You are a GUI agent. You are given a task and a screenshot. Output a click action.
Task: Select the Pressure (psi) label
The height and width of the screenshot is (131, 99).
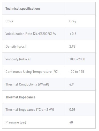tap(16, 122)
